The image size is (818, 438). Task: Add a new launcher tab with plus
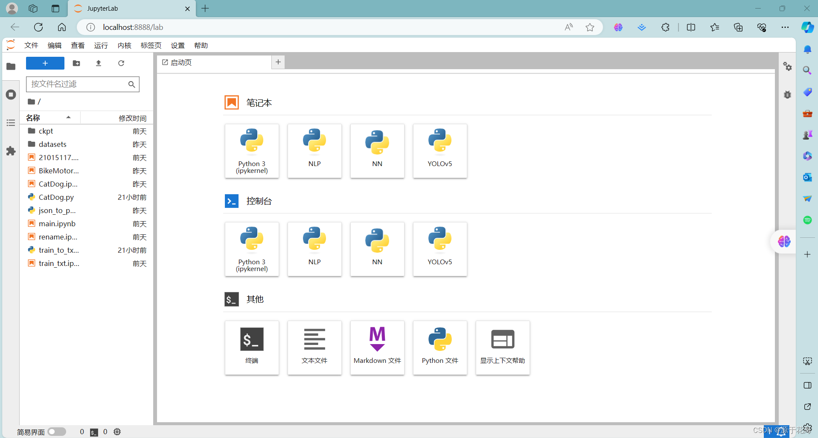278,62
